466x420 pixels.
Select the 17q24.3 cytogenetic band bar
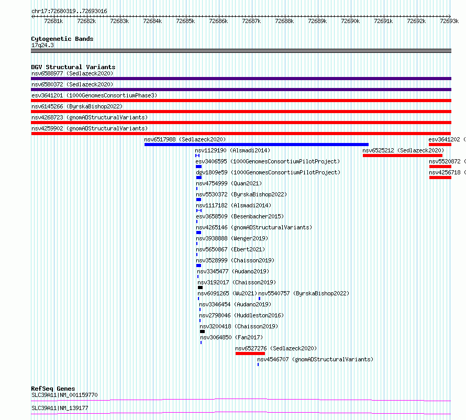pyautogui.click(x=241, y=51)
